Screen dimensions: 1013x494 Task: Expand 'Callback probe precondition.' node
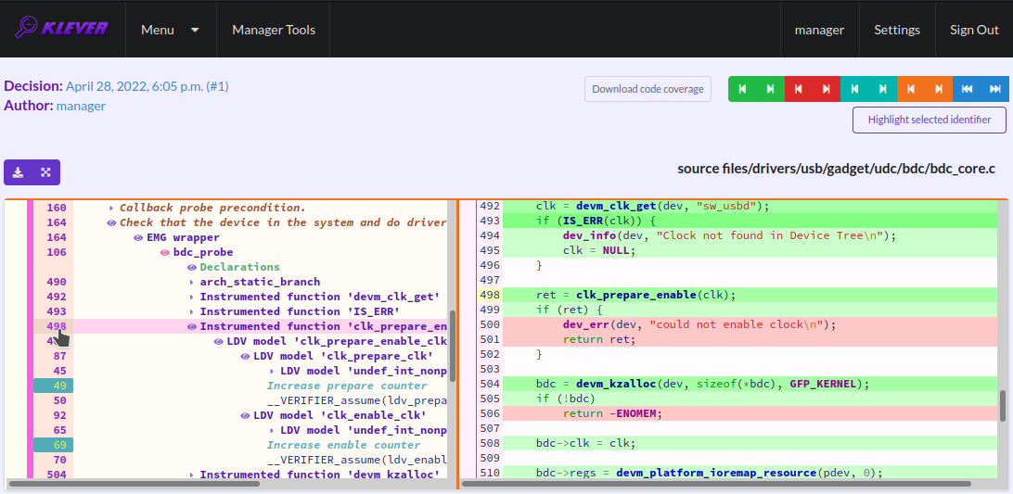111,208
